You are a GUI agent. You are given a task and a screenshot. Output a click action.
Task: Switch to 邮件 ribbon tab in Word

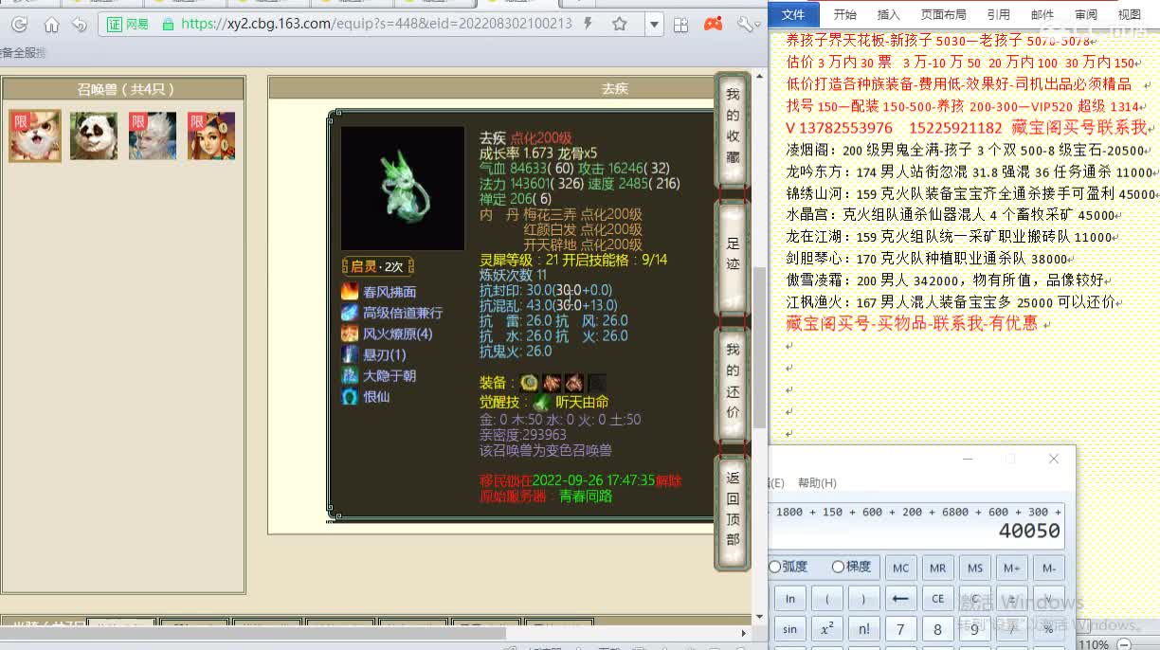point(1042,14)
